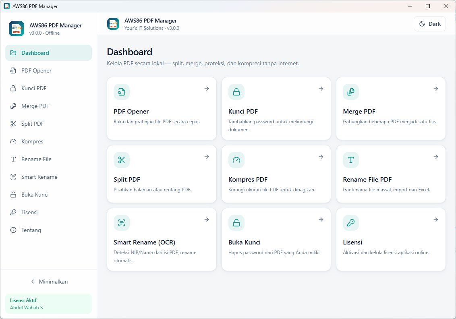Viewport: 456px width, 319px height.
Task: Click the Buka Kunci unlock icon in sidebar
Action: point(13,195)
